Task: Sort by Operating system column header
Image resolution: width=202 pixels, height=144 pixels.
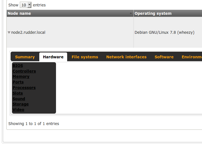Action: pos(168,13)
